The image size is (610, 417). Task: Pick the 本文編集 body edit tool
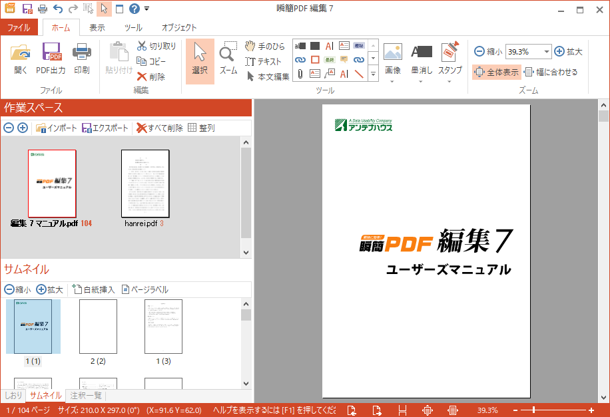268,76
